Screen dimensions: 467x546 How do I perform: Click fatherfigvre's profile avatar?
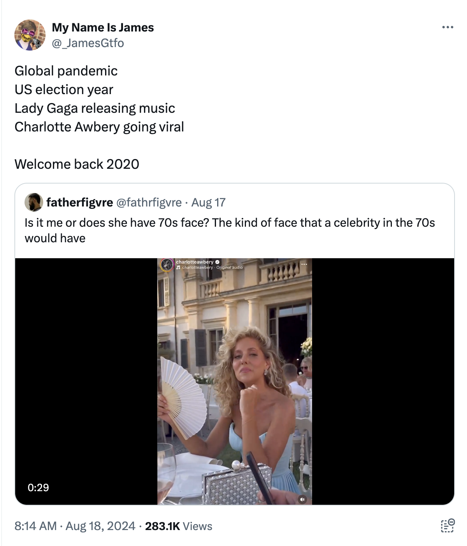[36, 202]
